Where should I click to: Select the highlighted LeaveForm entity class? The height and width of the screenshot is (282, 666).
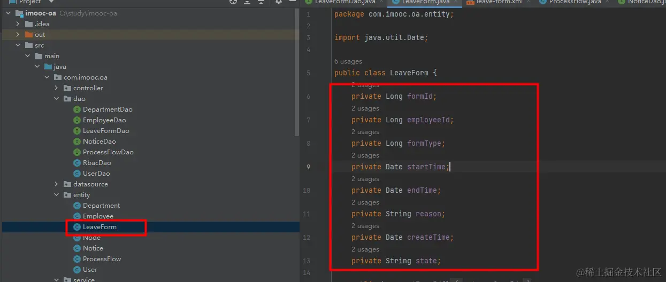[99, 227]
